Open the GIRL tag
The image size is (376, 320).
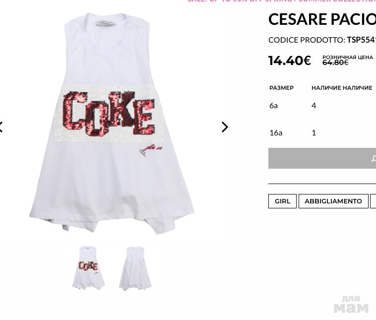pyautogui.click(x=282, y=201)
